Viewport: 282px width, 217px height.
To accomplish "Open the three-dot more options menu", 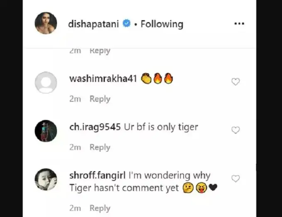I will click(x=239, y=24).
